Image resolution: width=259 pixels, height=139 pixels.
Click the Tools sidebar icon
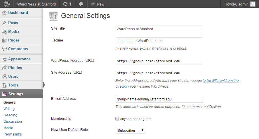tap(4, 85)
